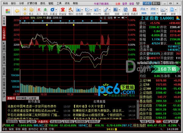
Task: Open the 报价 menu
Action: pos(13,3)
